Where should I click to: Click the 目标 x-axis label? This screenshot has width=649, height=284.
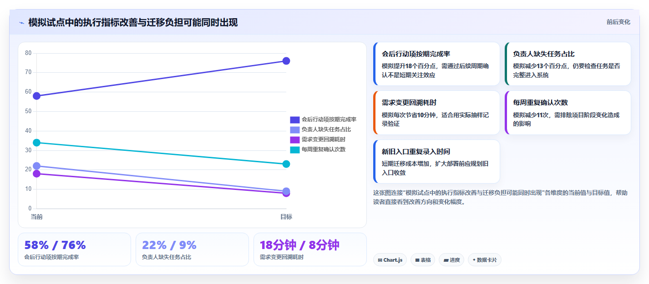[x=286, y=217]
